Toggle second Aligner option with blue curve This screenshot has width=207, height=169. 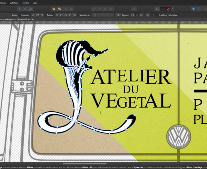(137, 15)
